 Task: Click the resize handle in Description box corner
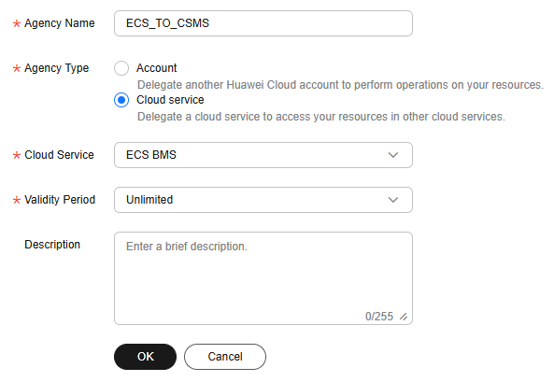coord(404,317)
